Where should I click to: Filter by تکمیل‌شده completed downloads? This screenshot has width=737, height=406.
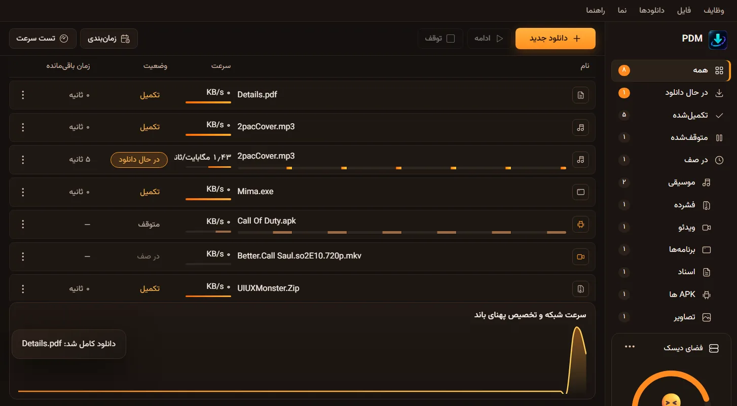(671, 115)
